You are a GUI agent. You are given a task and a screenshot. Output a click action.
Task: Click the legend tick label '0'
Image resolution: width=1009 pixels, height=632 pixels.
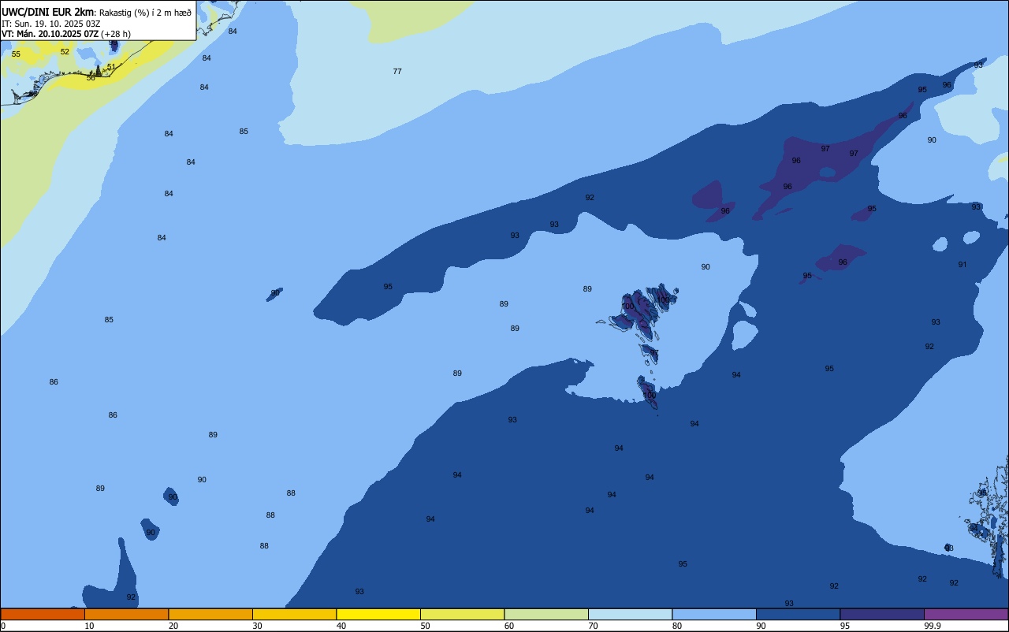coord(3,626)
